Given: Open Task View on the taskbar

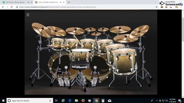Looking at the screenshot, I should (56, 100).
